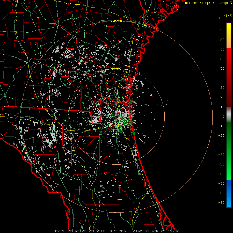Click the 20 value on velocity scale

pos(222,97)
